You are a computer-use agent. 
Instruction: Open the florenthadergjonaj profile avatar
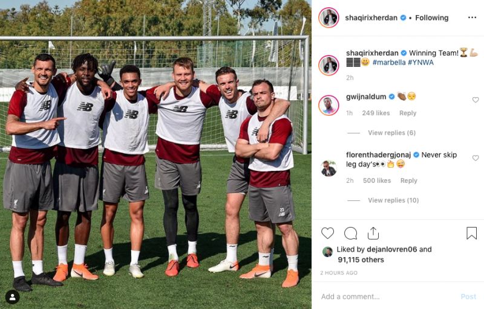tap(329, 168)
